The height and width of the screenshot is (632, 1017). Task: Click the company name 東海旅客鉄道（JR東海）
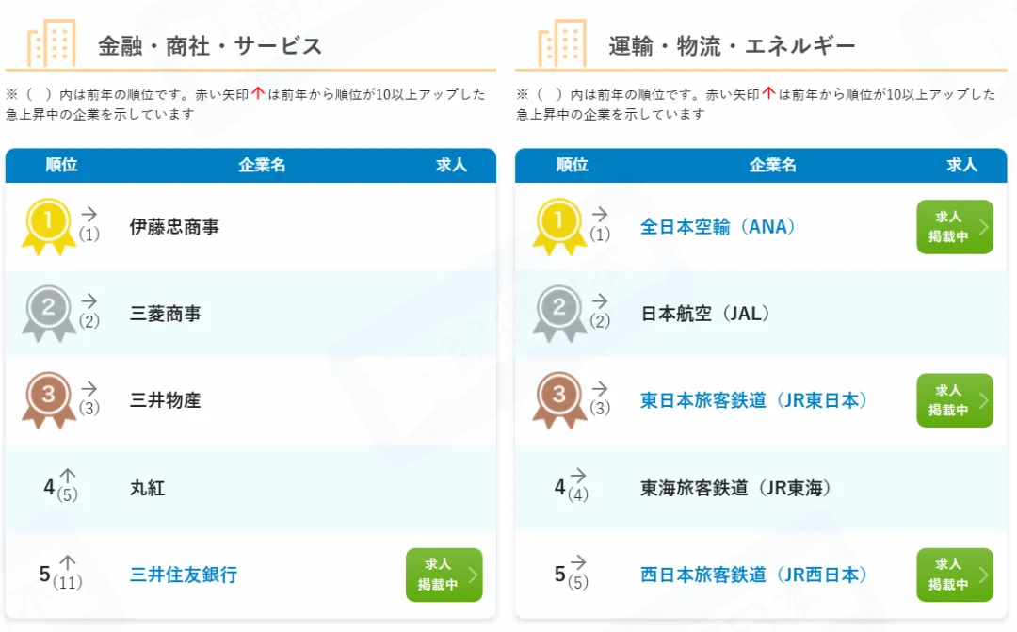736,488
